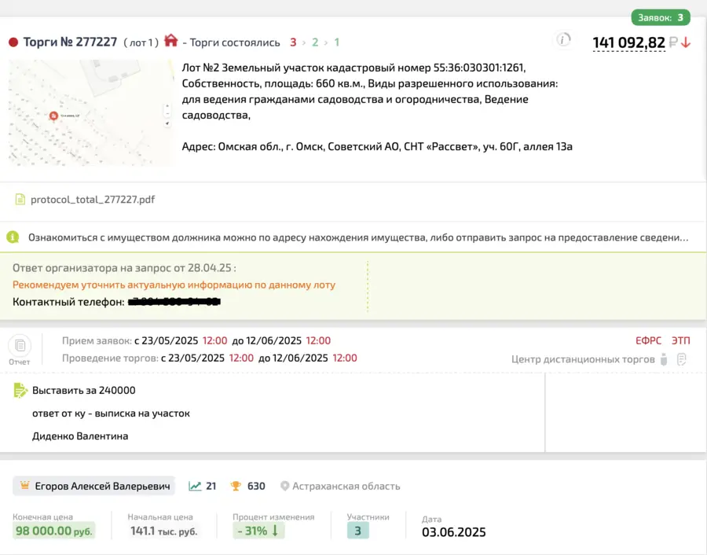Click the date 03.06.2025
Image resolution: width=707 pixels, height=555 pixels.
pyautogui.click(x=453, y=532)
